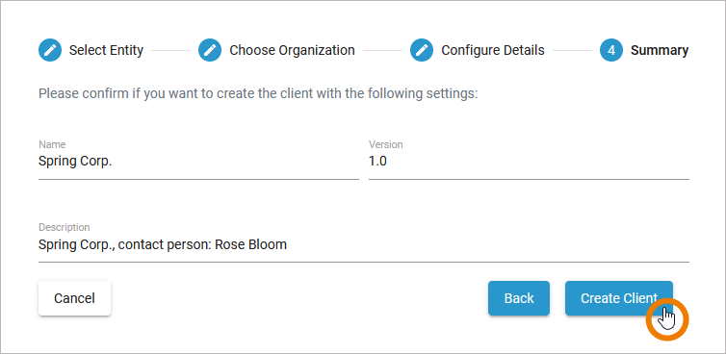Image resolution: width=726 pixels, height=354 pixels.
Task: Open the Choose Organization step label
Action: 292,50
